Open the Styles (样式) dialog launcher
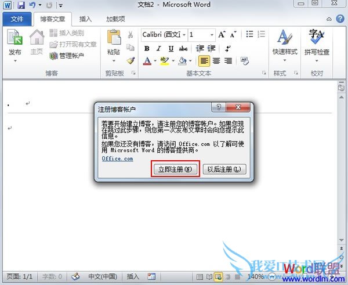Viewport: 348px width, 285px height. tap(296, 73)
